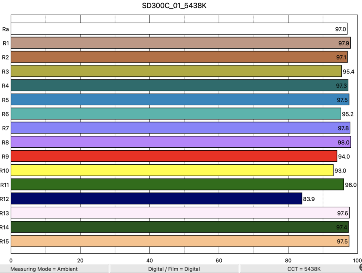Click the R1 dusty pink bar
Screen dimensions: 362x273
coord(181,43)
